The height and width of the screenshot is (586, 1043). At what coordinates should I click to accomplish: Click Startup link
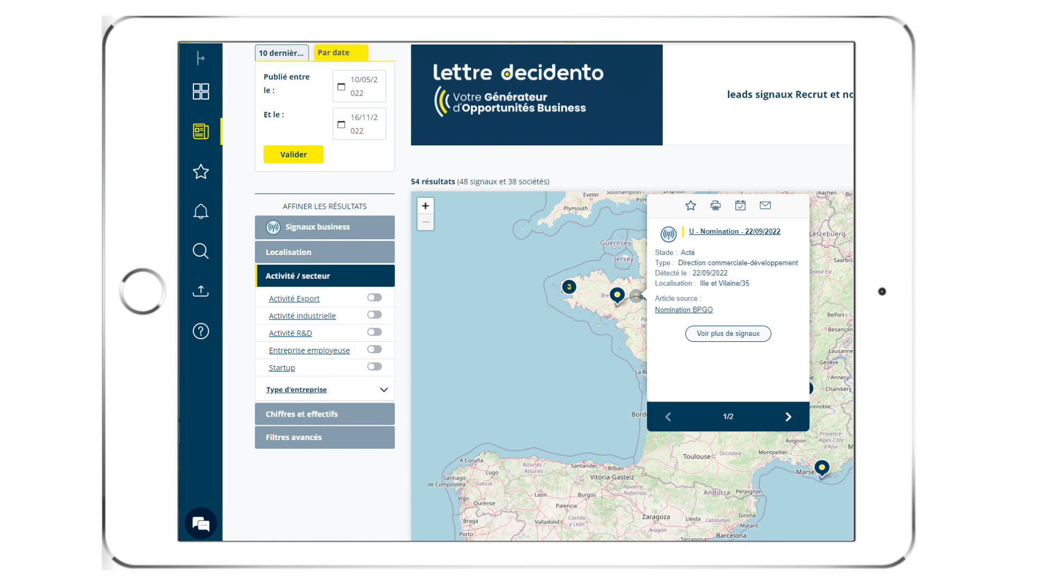pyautogui.click(x=282, y=368)
